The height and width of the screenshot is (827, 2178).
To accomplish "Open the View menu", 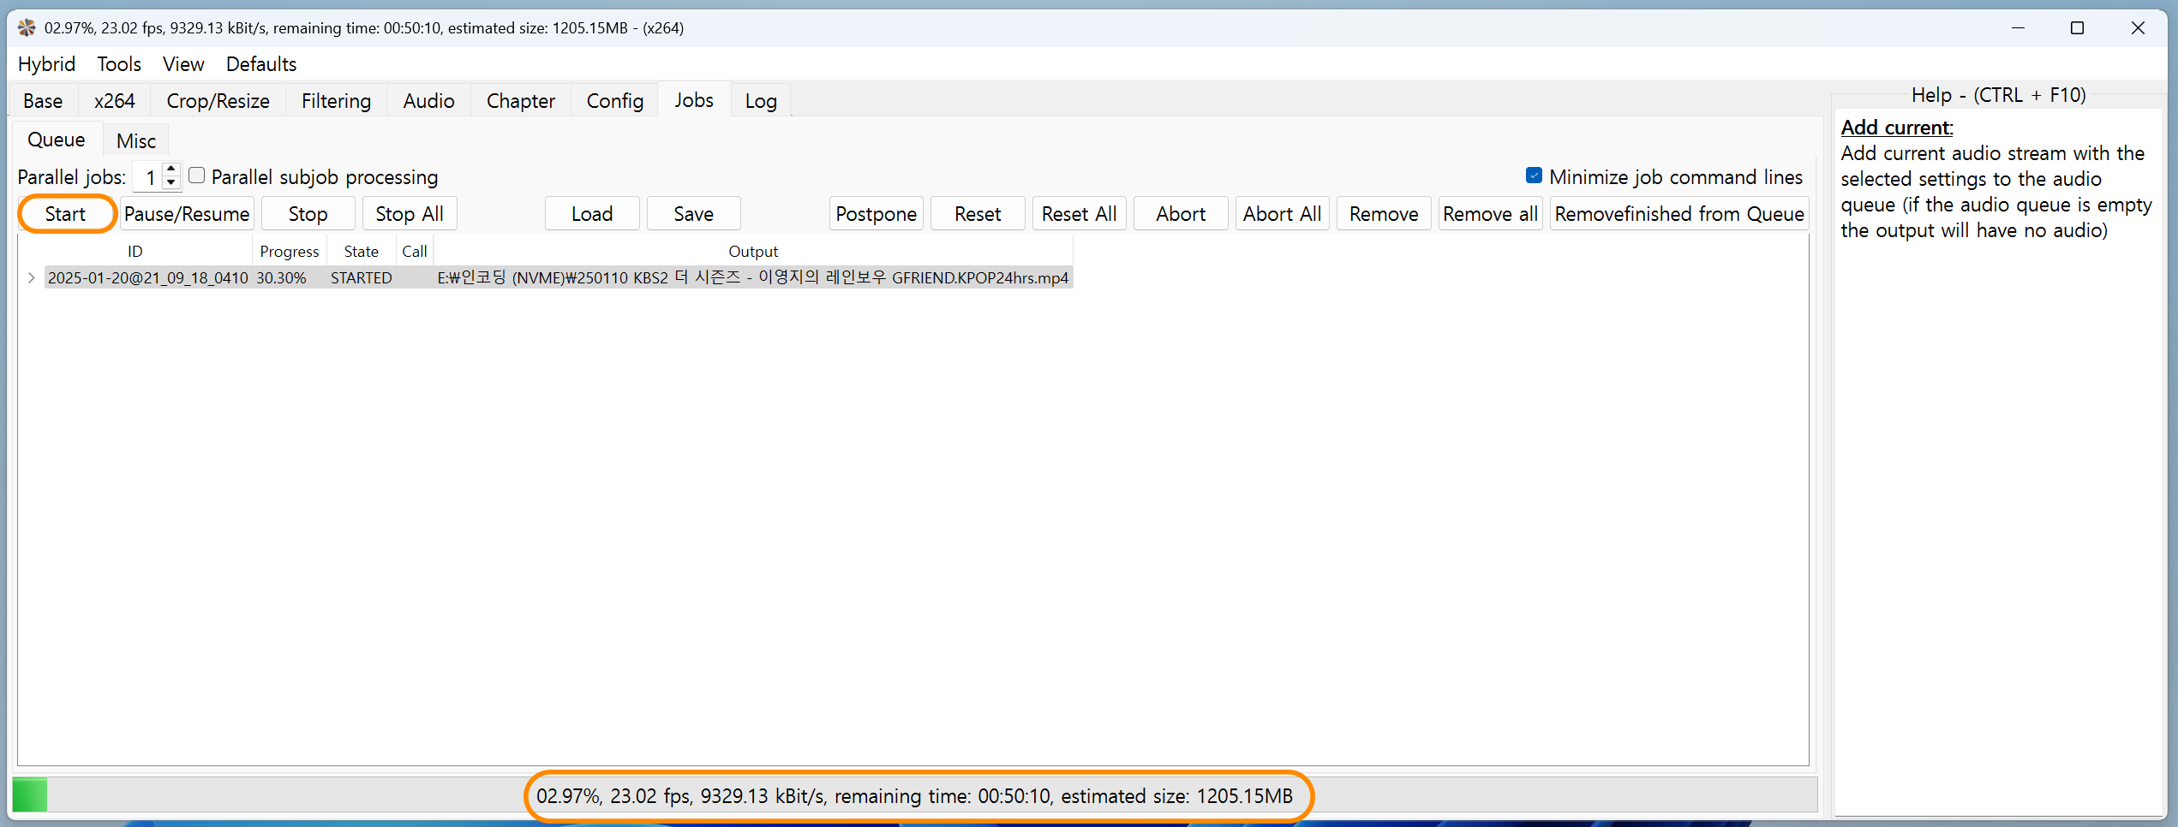I will (x=183, y=64).
